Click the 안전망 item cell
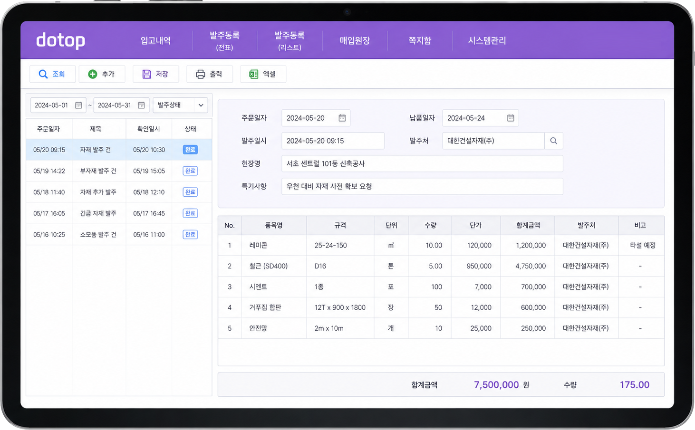 [274, 328]
